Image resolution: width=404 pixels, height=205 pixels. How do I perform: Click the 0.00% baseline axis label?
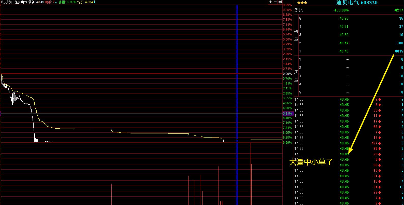coord(287,74)
